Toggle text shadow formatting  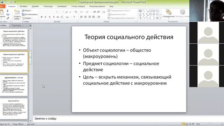pyautogui.click(x=54, y=17)
